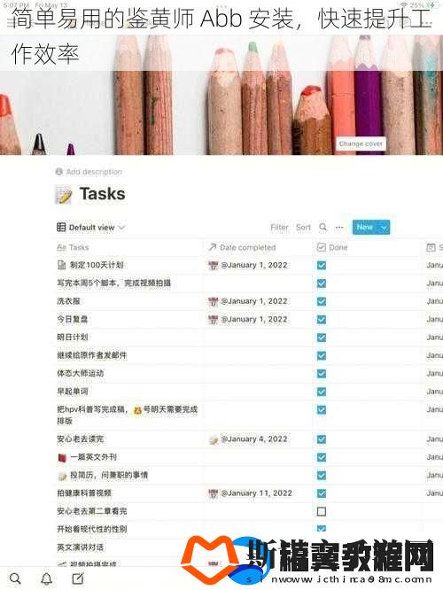The image size is (443, 590).
Task: Open the 安心老去读完 task
Action: 80,439
